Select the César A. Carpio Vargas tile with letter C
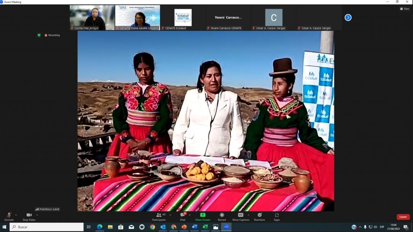The image size is (413, 232). pyautogui.click(x=274, y=18)
